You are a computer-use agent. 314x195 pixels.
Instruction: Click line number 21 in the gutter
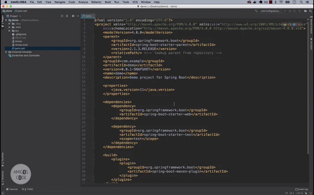[x=84, y=102]
